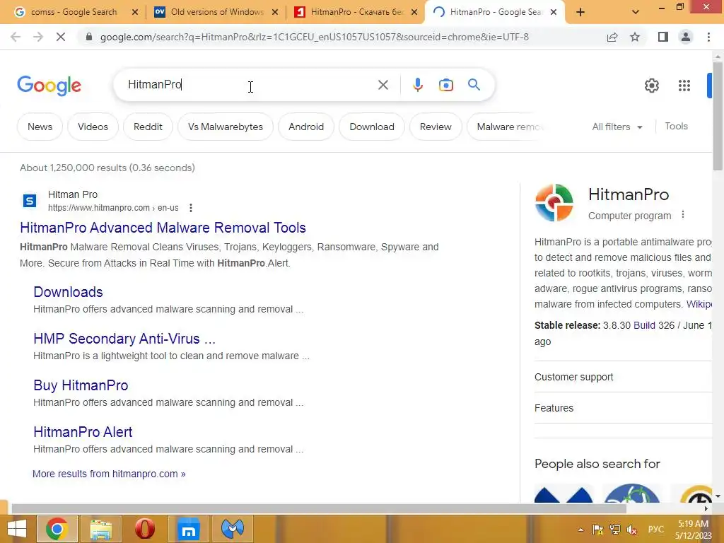Bookmark this page with the star icon
This screenshot has height=543, width=724.
pos(635,37)
